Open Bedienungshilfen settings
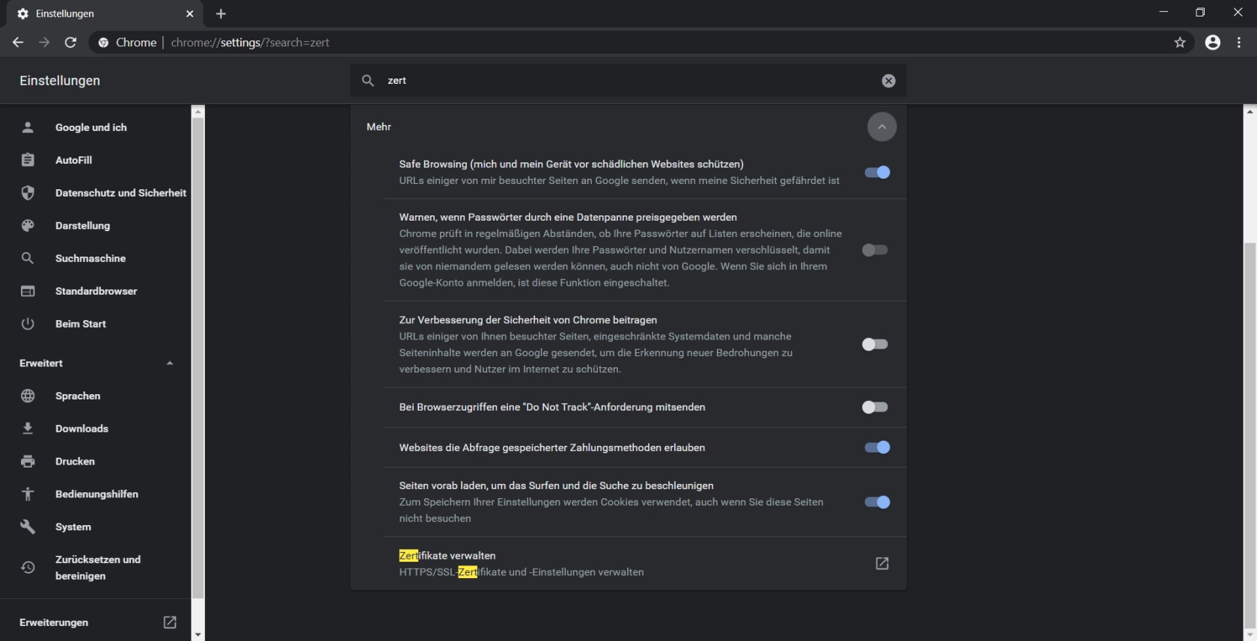The image size is (1257, 641). pyautogui.click(x=95, y=494)
